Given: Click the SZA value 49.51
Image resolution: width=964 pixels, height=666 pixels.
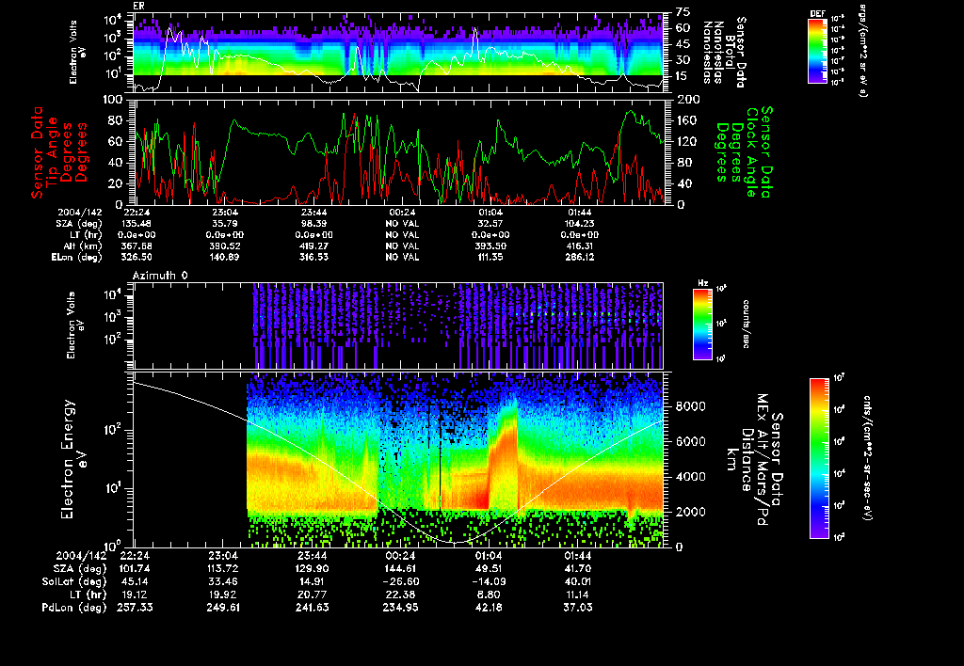Looking at the screenshot, I should click(490, 569).
